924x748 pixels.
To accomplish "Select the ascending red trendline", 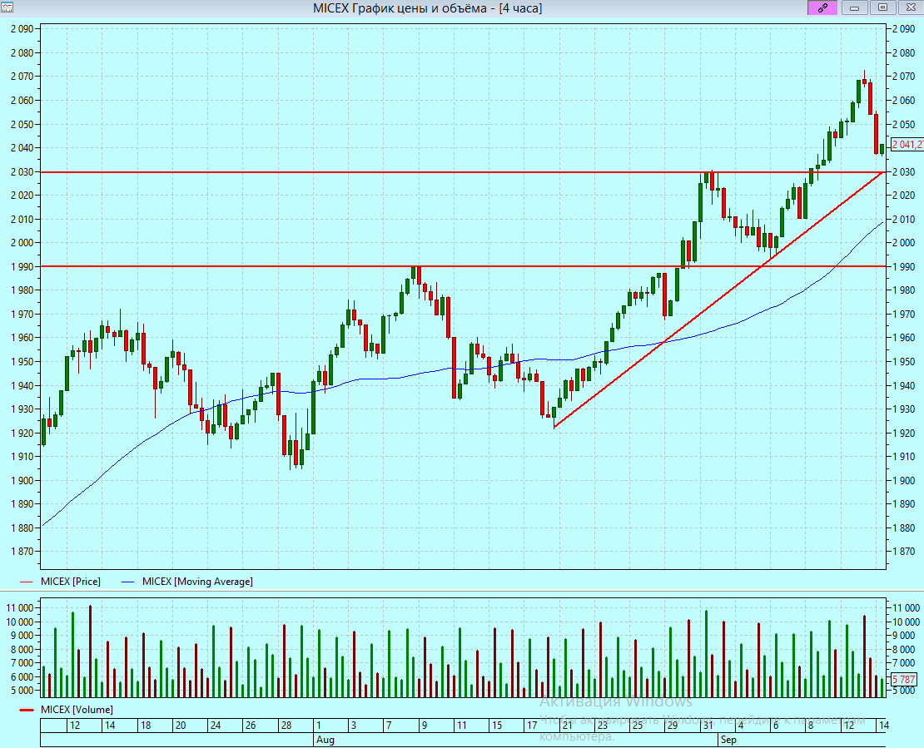I will [719, 300].
